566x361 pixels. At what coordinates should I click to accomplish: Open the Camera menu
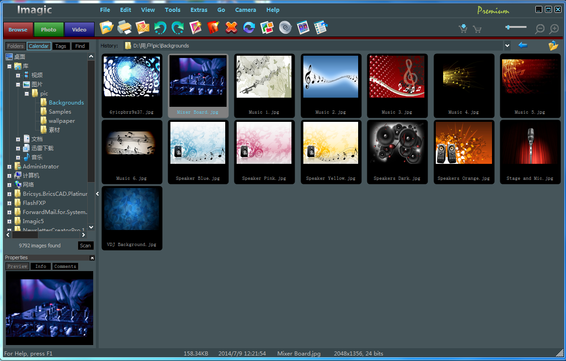click(x=246, y=10)
